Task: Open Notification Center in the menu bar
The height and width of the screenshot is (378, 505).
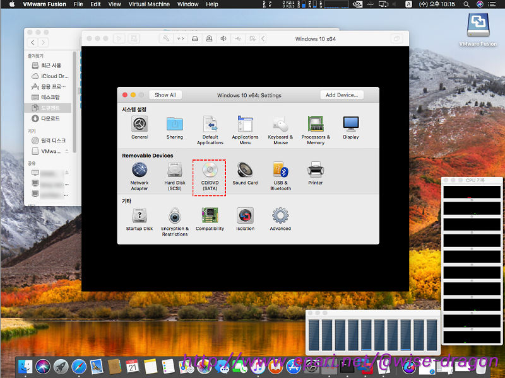Action: click(492, 4)
